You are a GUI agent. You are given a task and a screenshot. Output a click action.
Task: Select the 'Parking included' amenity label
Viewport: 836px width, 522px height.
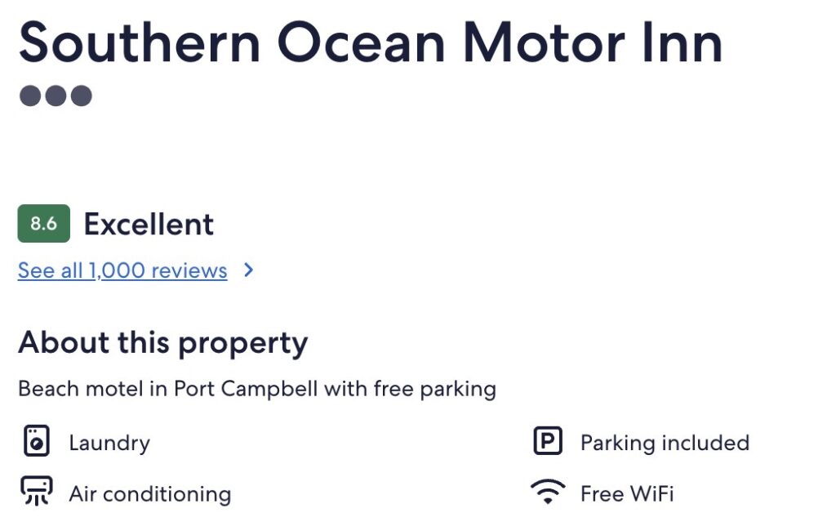tap(665, 443)
